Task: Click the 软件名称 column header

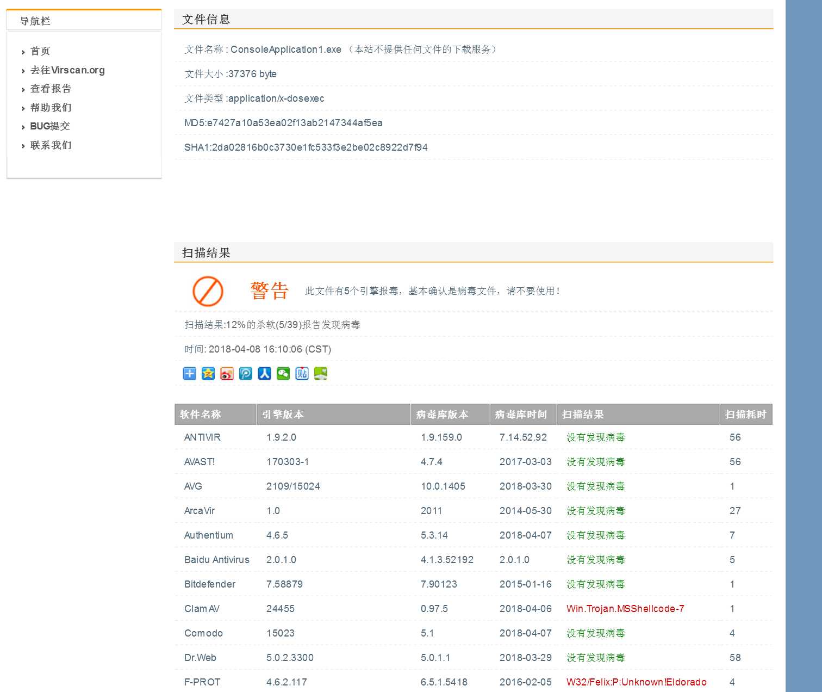Action: point(215,414)
